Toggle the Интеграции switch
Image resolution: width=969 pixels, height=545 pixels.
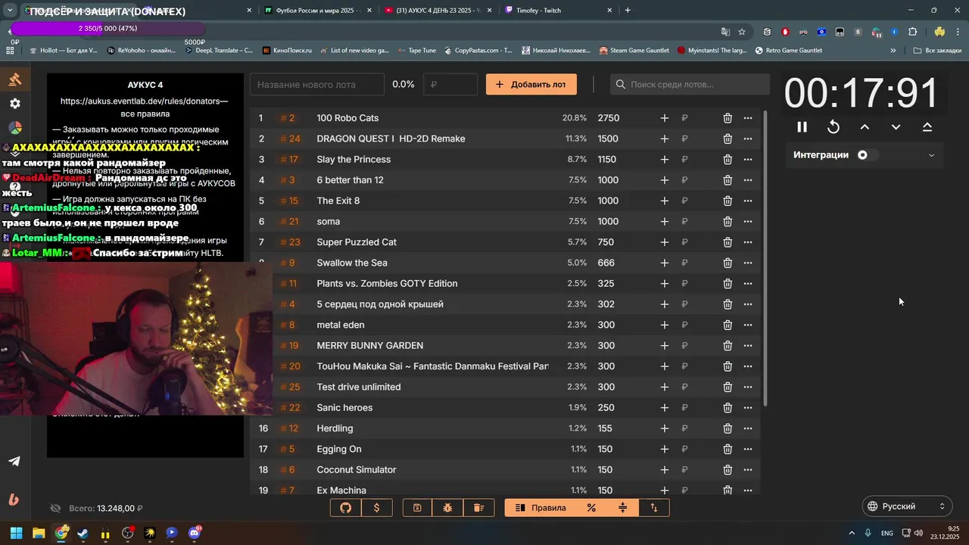[x=868, y=155]
